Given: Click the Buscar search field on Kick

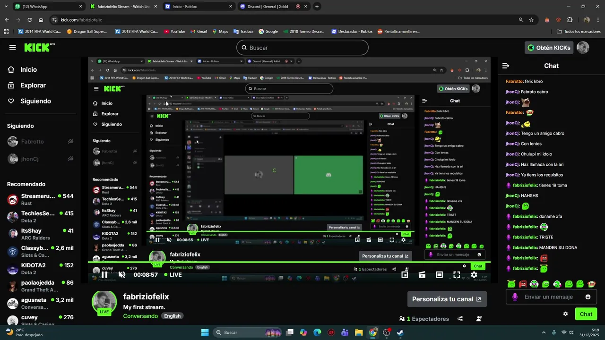Looking at the screenshot, I should 302,48.
